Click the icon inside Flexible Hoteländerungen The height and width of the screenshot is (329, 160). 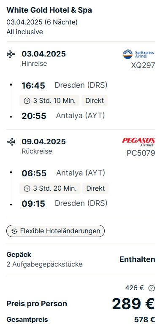14,231
